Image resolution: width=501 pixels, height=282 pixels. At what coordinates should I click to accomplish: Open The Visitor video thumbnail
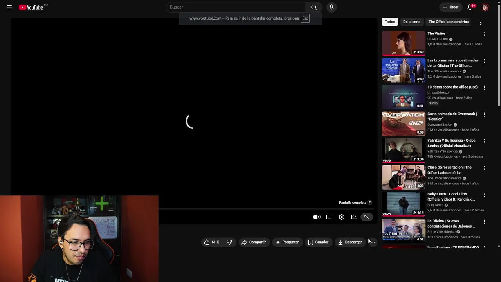click(x=404, y=43)
